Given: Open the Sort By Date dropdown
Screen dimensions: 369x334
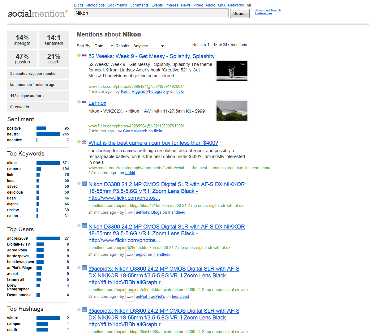Looking at the screenshot, I should pos(104,46).
